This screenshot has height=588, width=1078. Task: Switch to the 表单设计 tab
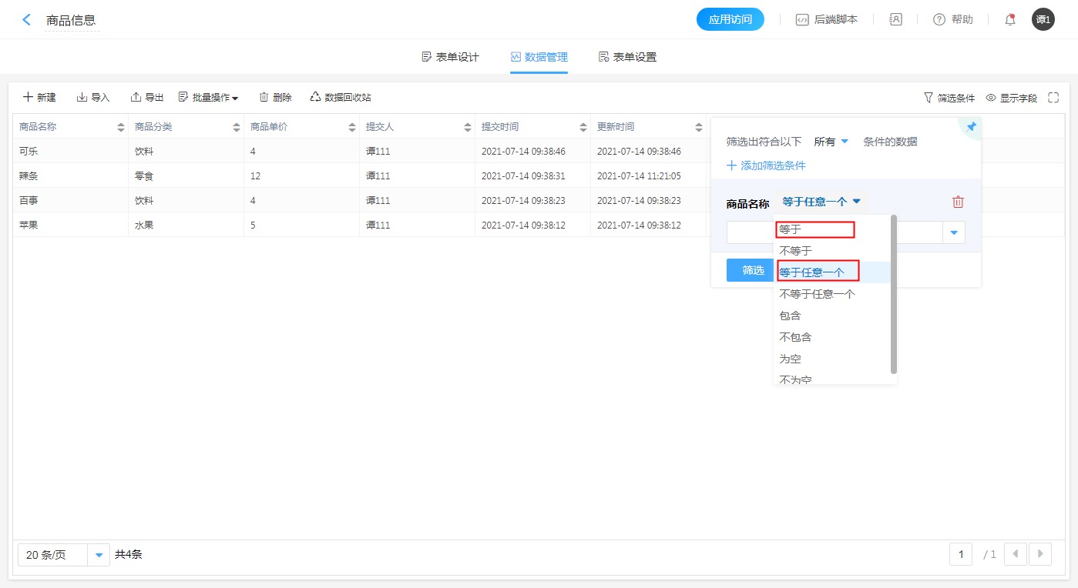pos(450,57)
